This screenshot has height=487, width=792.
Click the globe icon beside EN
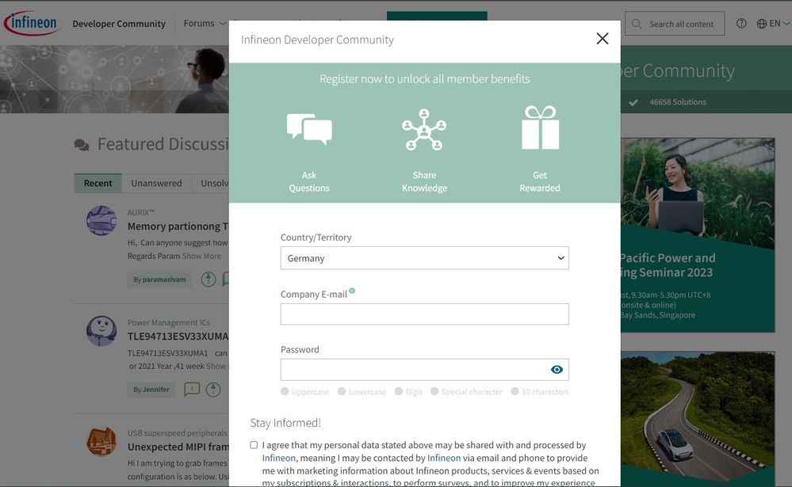point(762,24)
